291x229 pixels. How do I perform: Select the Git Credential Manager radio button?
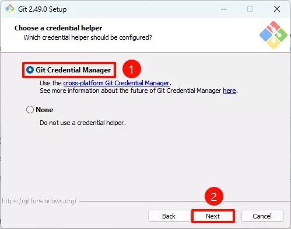coord(30,70)
